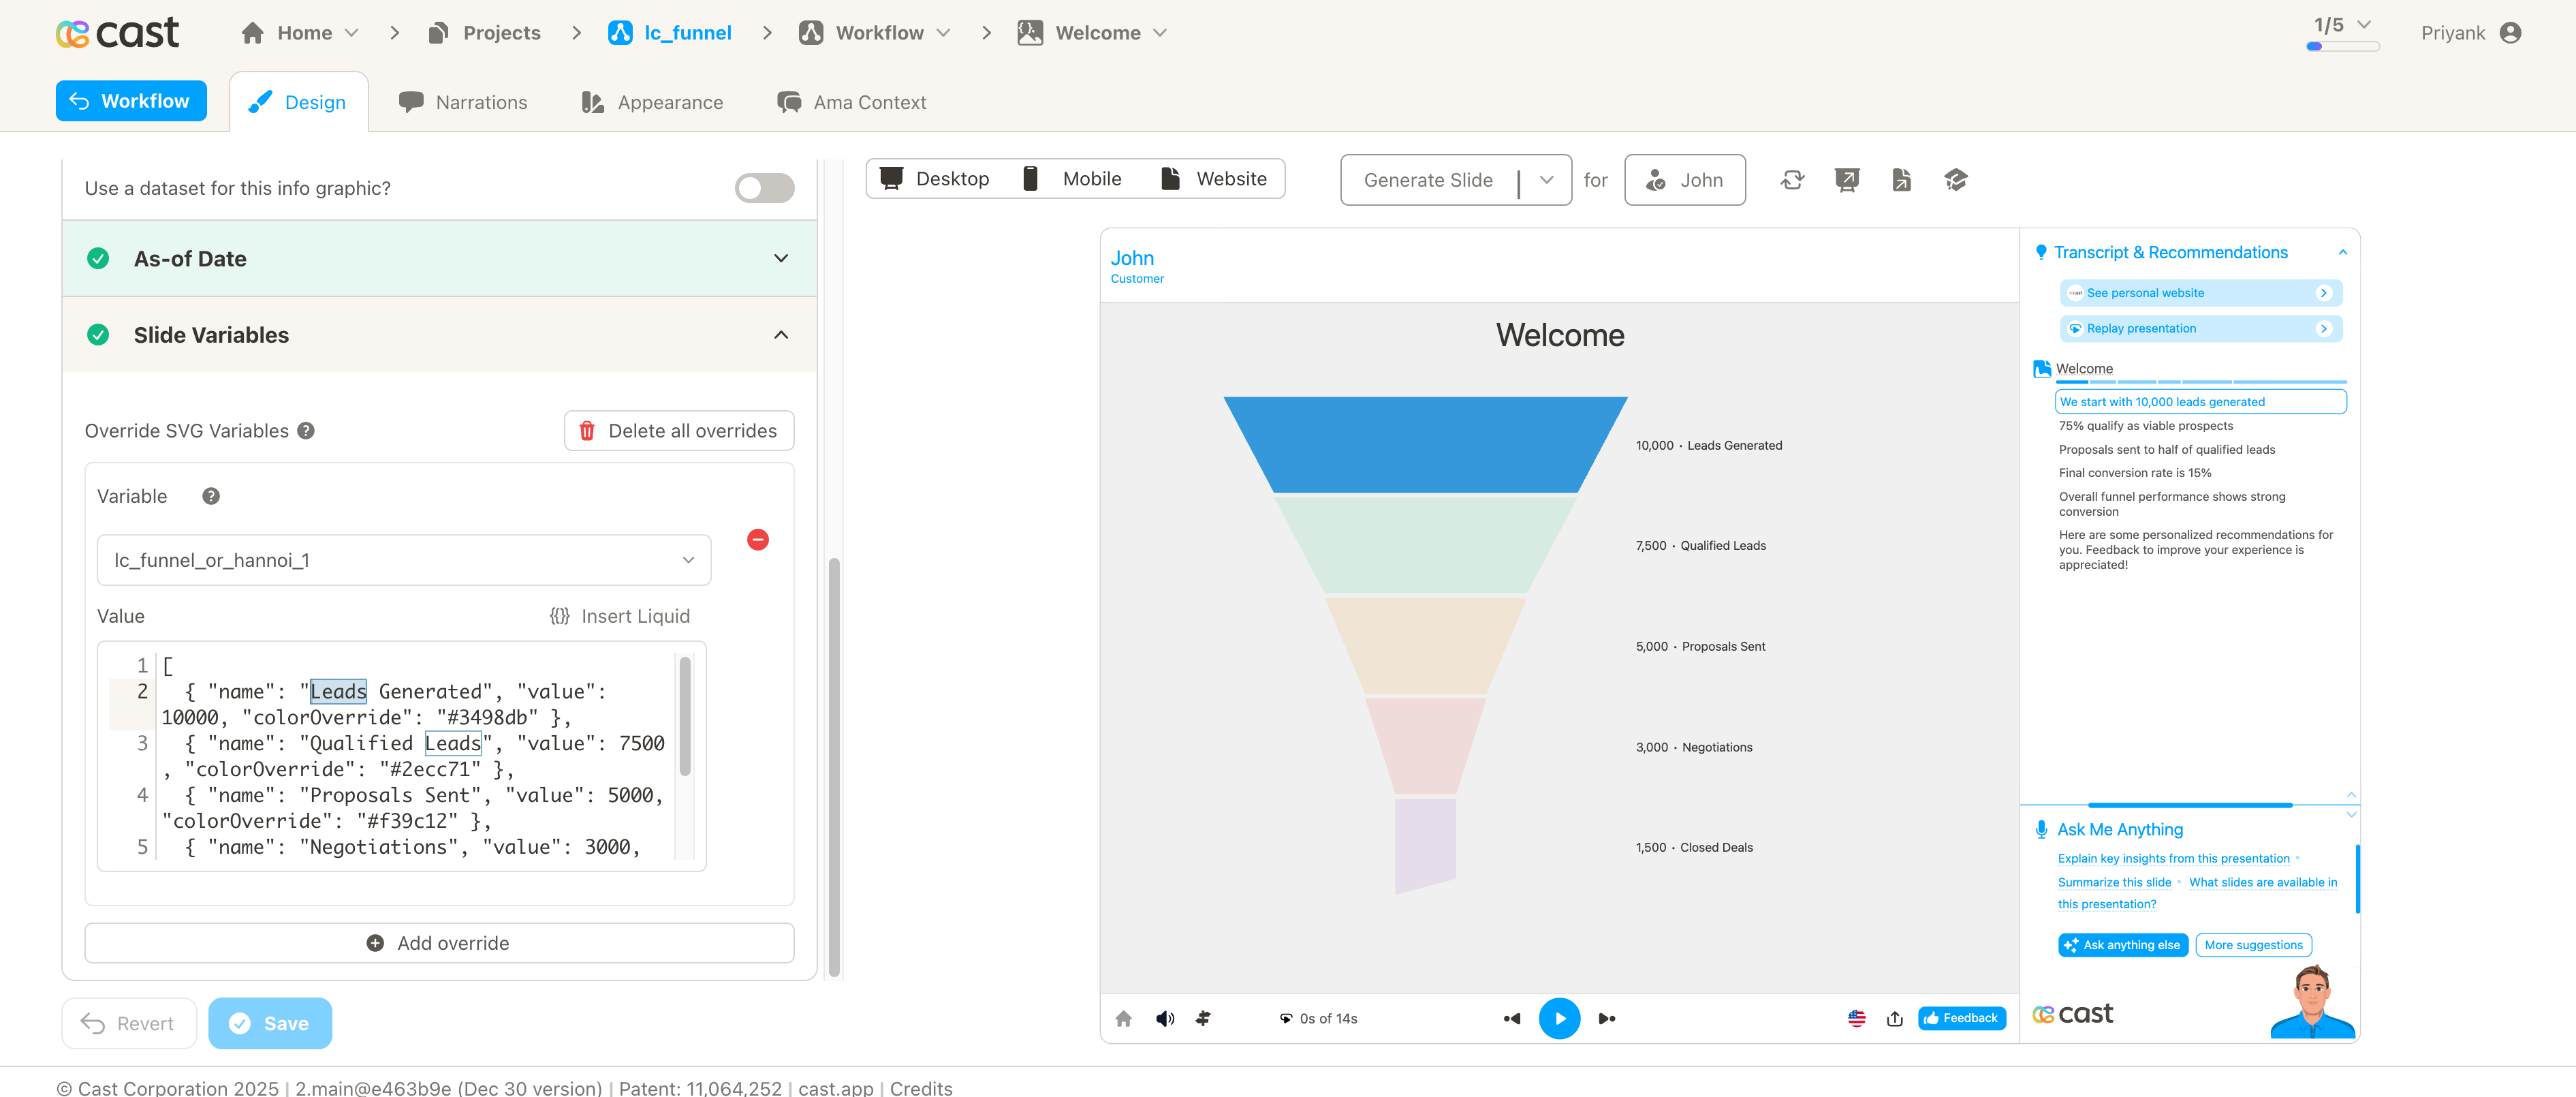This screenshot has height=1097, width=2576.
Task: Click the refresh slide icon
Action: click(1792, 180)
